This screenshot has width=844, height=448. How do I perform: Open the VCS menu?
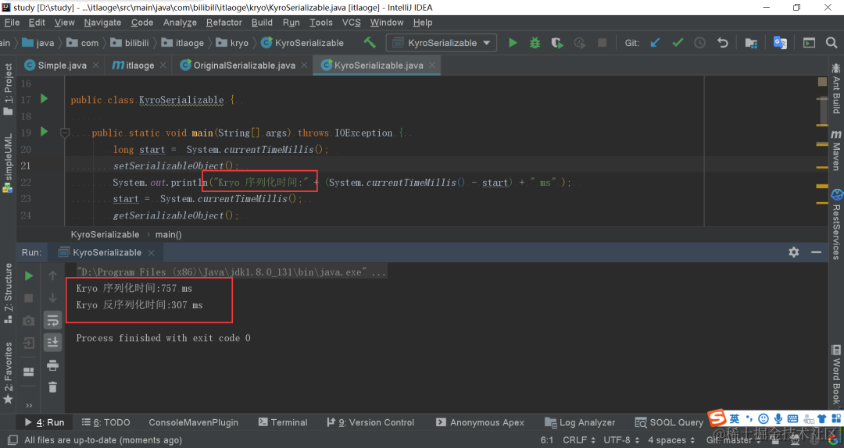click(351, 23)
